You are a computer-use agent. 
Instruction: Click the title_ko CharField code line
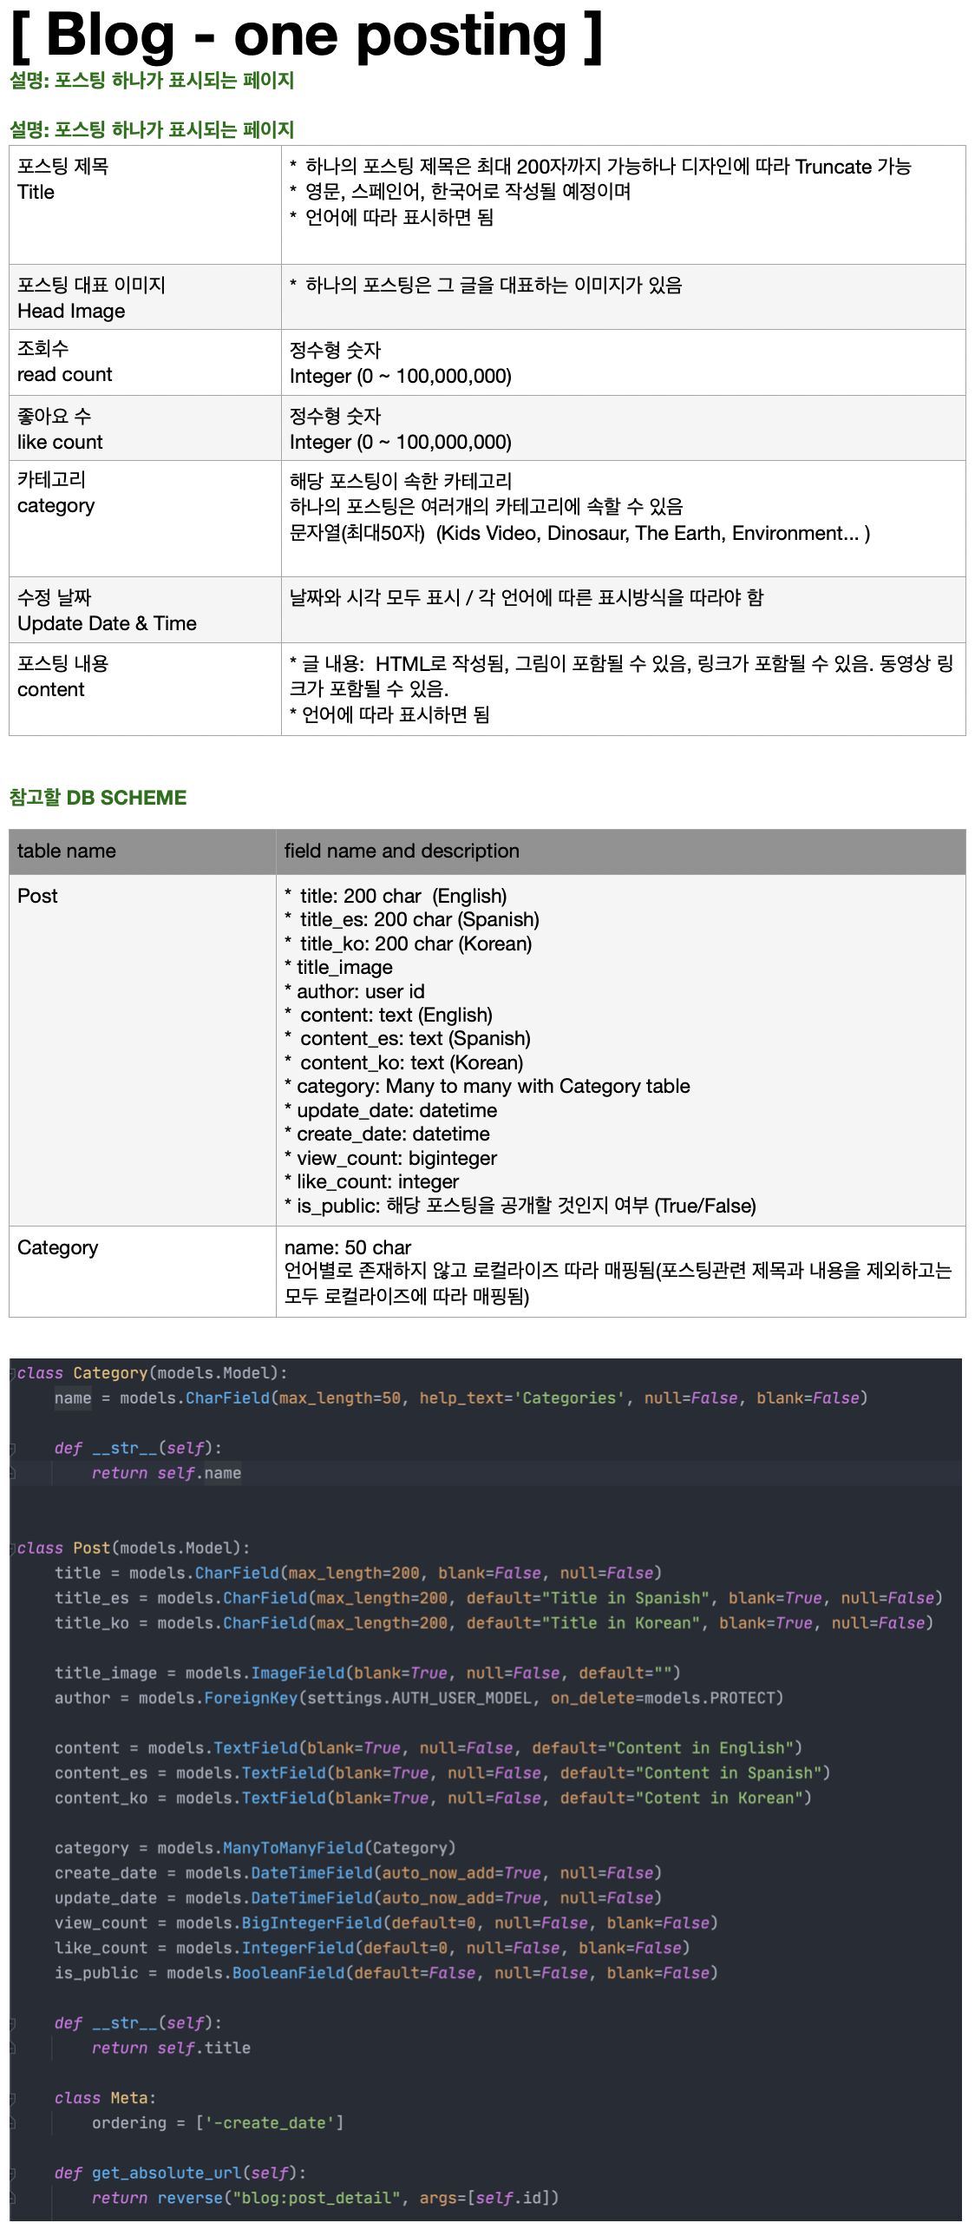point(493,1623)
